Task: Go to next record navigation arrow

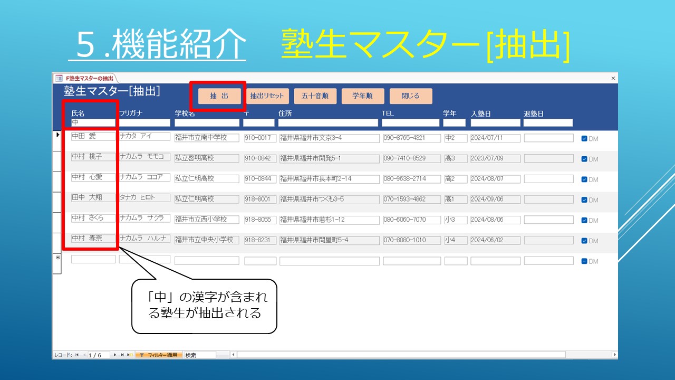Action: [x=115, y=355]
